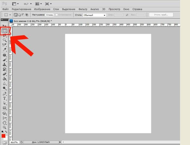Select the Hand tool

click(x=5, y=122)
